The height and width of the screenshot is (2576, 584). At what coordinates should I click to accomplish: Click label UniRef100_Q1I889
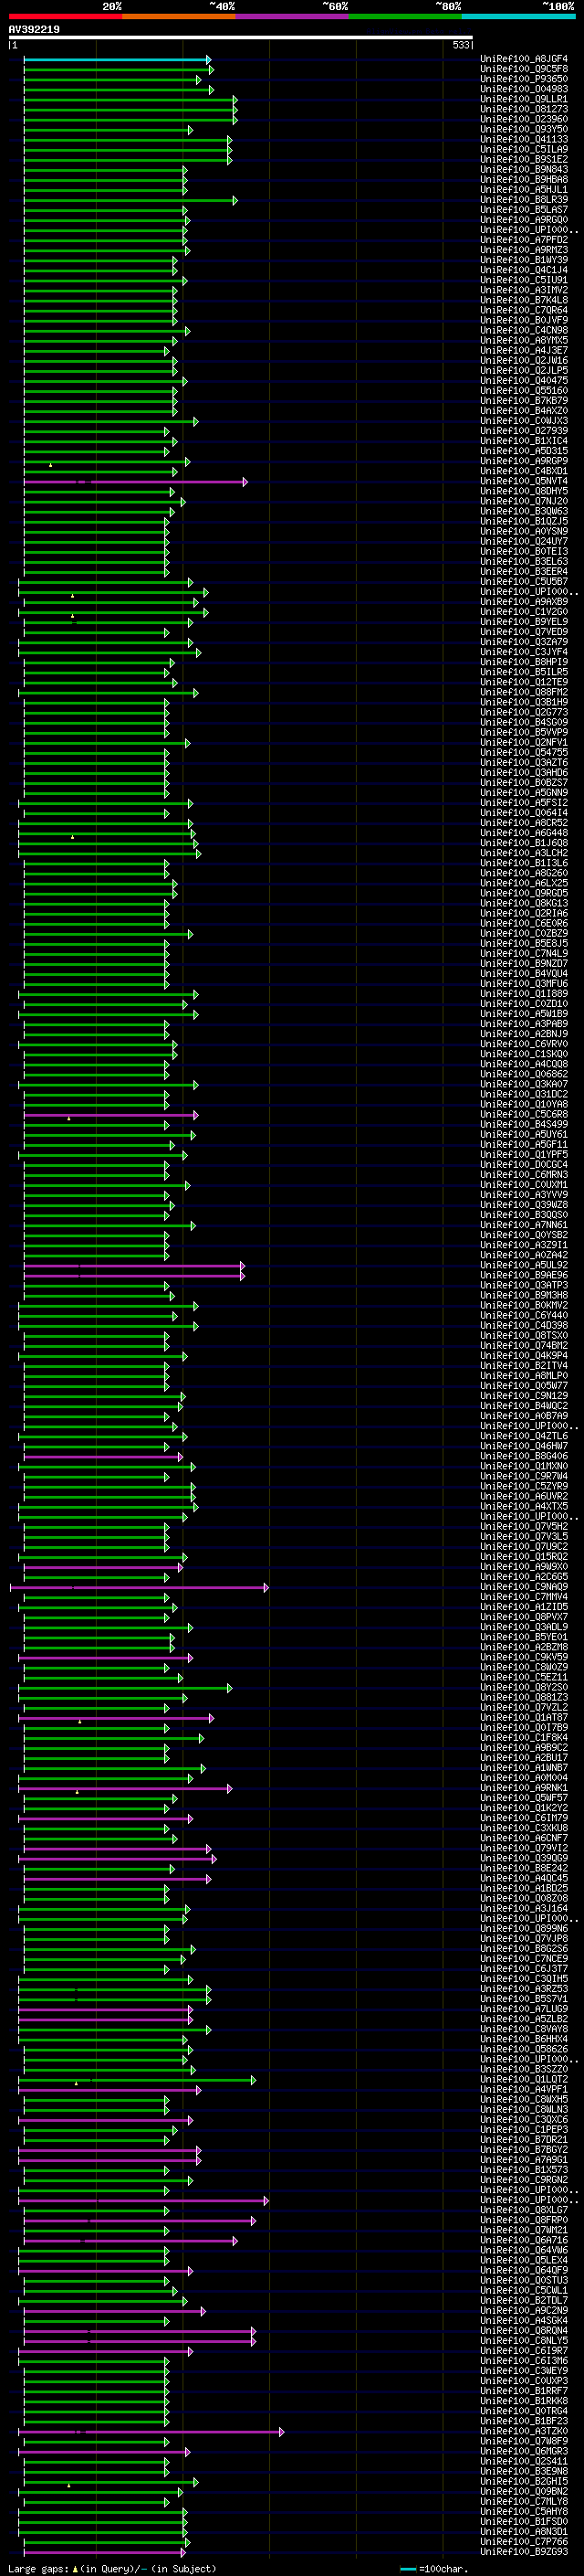coord(524,994)
